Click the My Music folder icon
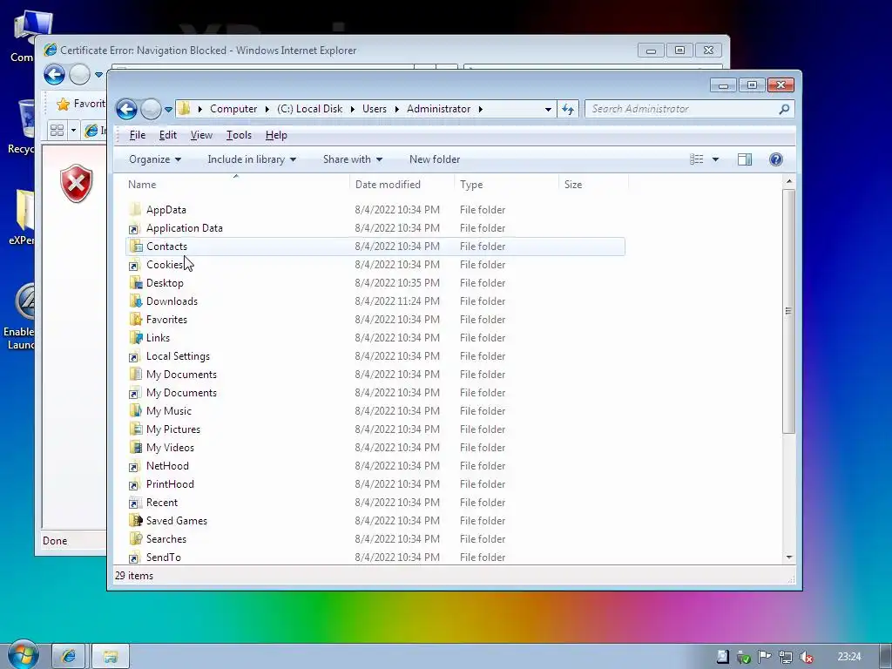The width and height of the screenshot is (892, 669). 135,411
